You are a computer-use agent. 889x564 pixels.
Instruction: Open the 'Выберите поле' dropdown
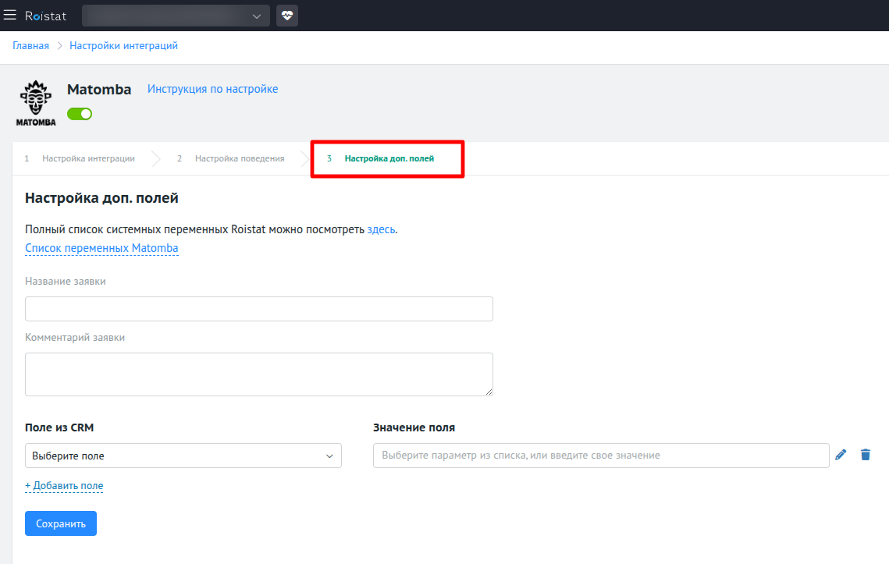183,456
